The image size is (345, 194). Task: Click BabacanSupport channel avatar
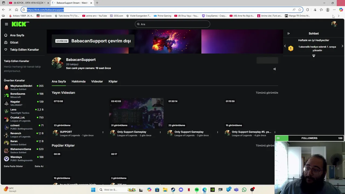tap(57, 63)
